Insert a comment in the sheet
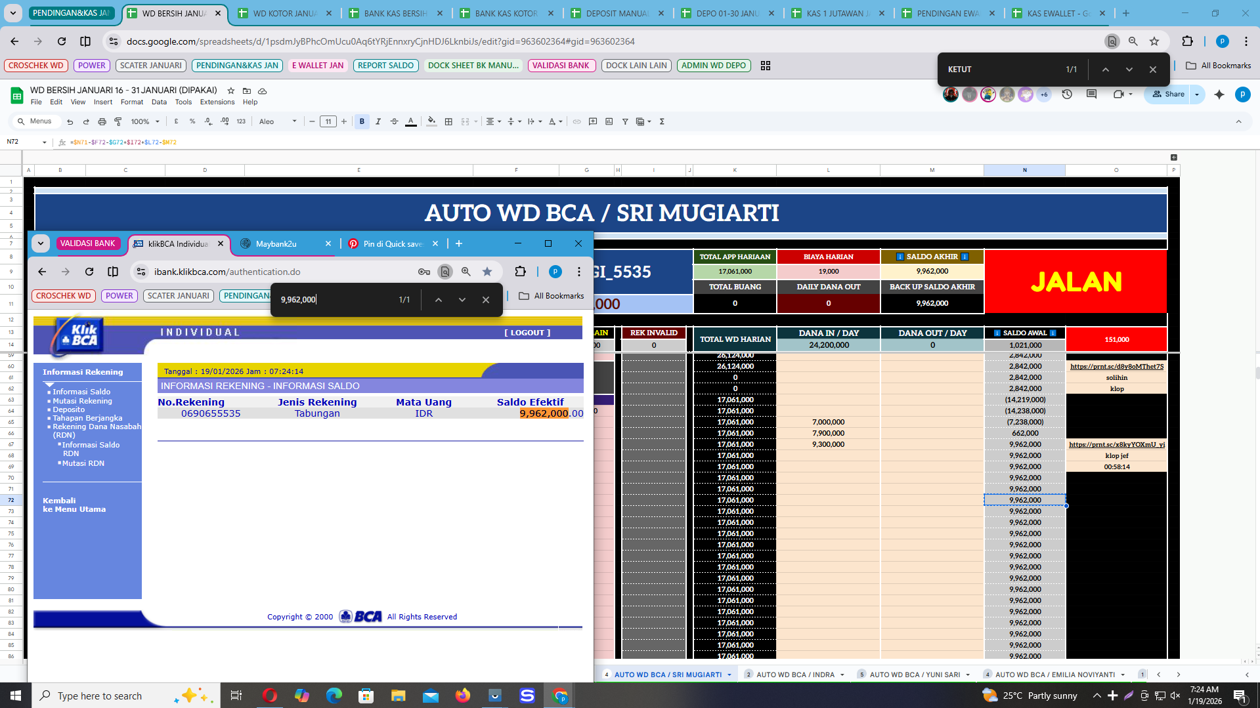The height and width of the screenshot is (708, 1260). pos(593,121)
